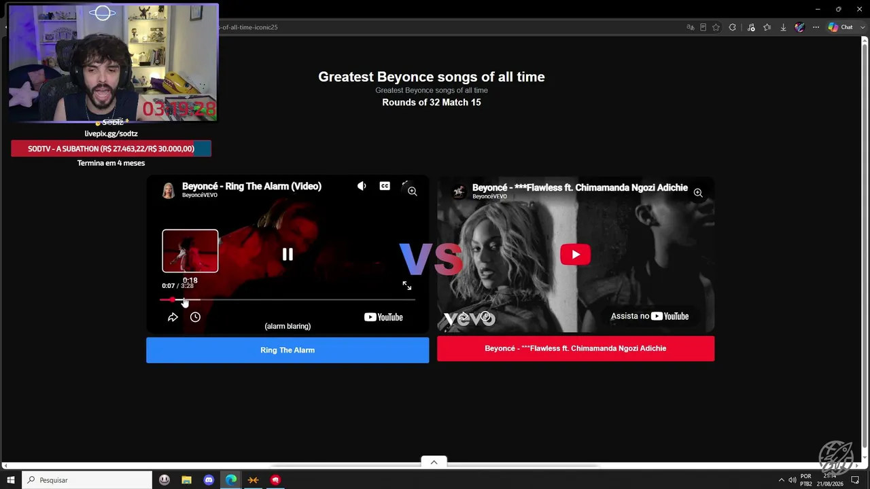Open the browser downloads icon
Screen dimensions: 870x489
pyautogui.click(x=783, y=27)
